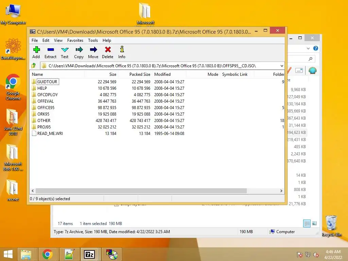Screen dimensions: 348x261
Task: Sort by Modified column header
Action: (x=169, y=74)
